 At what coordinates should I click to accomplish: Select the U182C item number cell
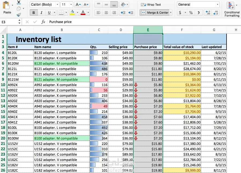[x=20, y=170]
